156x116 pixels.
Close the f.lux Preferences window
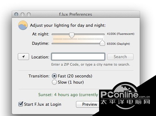click(x=16, y=14)
